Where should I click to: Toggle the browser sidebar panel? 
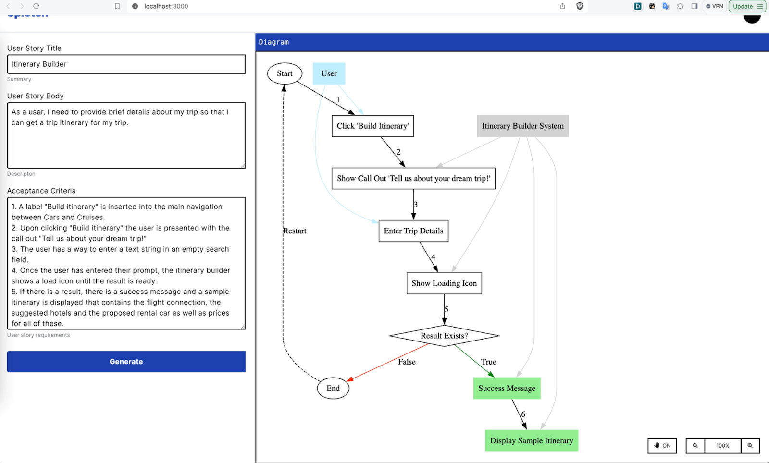694,6
